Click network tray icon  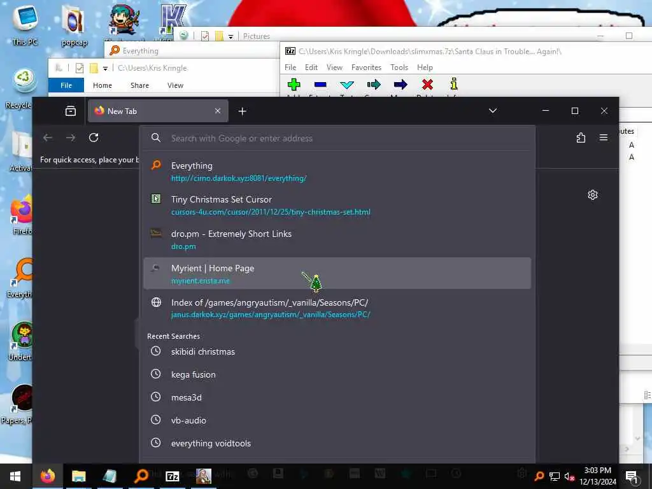555,476
